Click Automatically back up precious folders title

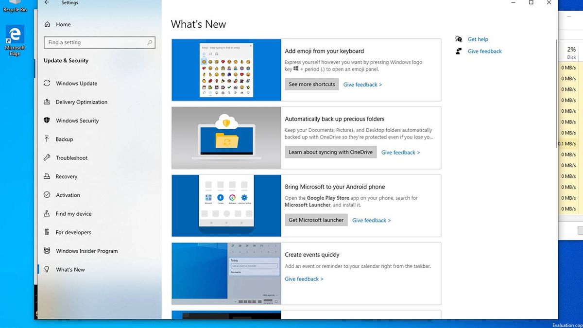[x=335, y=119]
